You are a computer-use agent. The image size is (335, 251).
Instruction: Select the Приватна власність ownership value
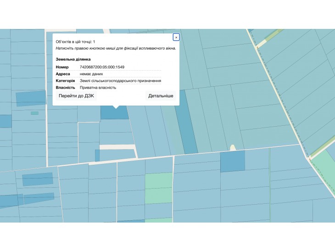tap(98, 88)
